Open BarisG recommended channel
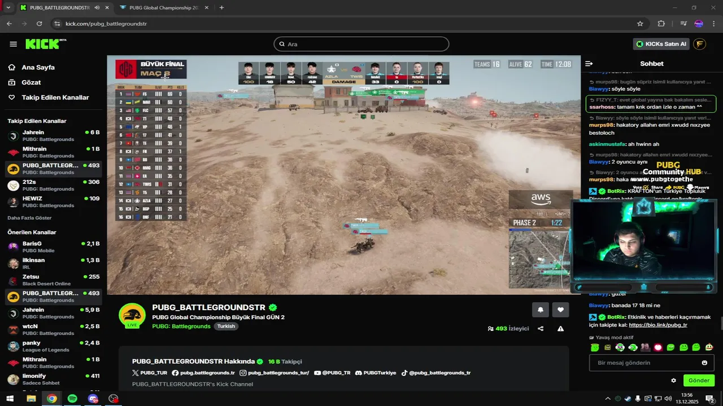Viewport: 723px width, 406px height. pos(54,247)
